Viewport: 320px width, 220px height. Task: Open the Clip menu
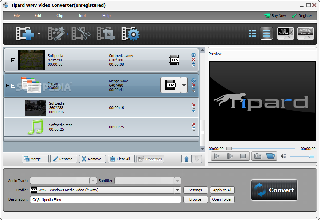60,16
